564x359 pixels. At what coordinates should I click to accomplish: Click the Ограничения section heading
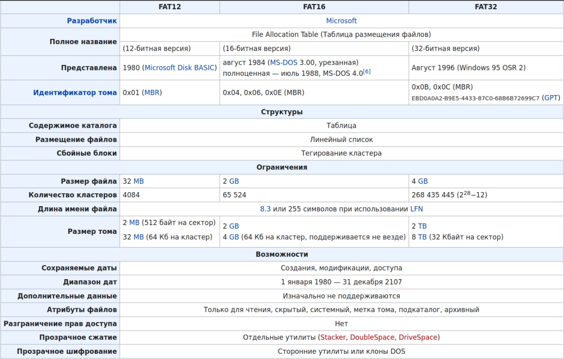coord(282,167)
